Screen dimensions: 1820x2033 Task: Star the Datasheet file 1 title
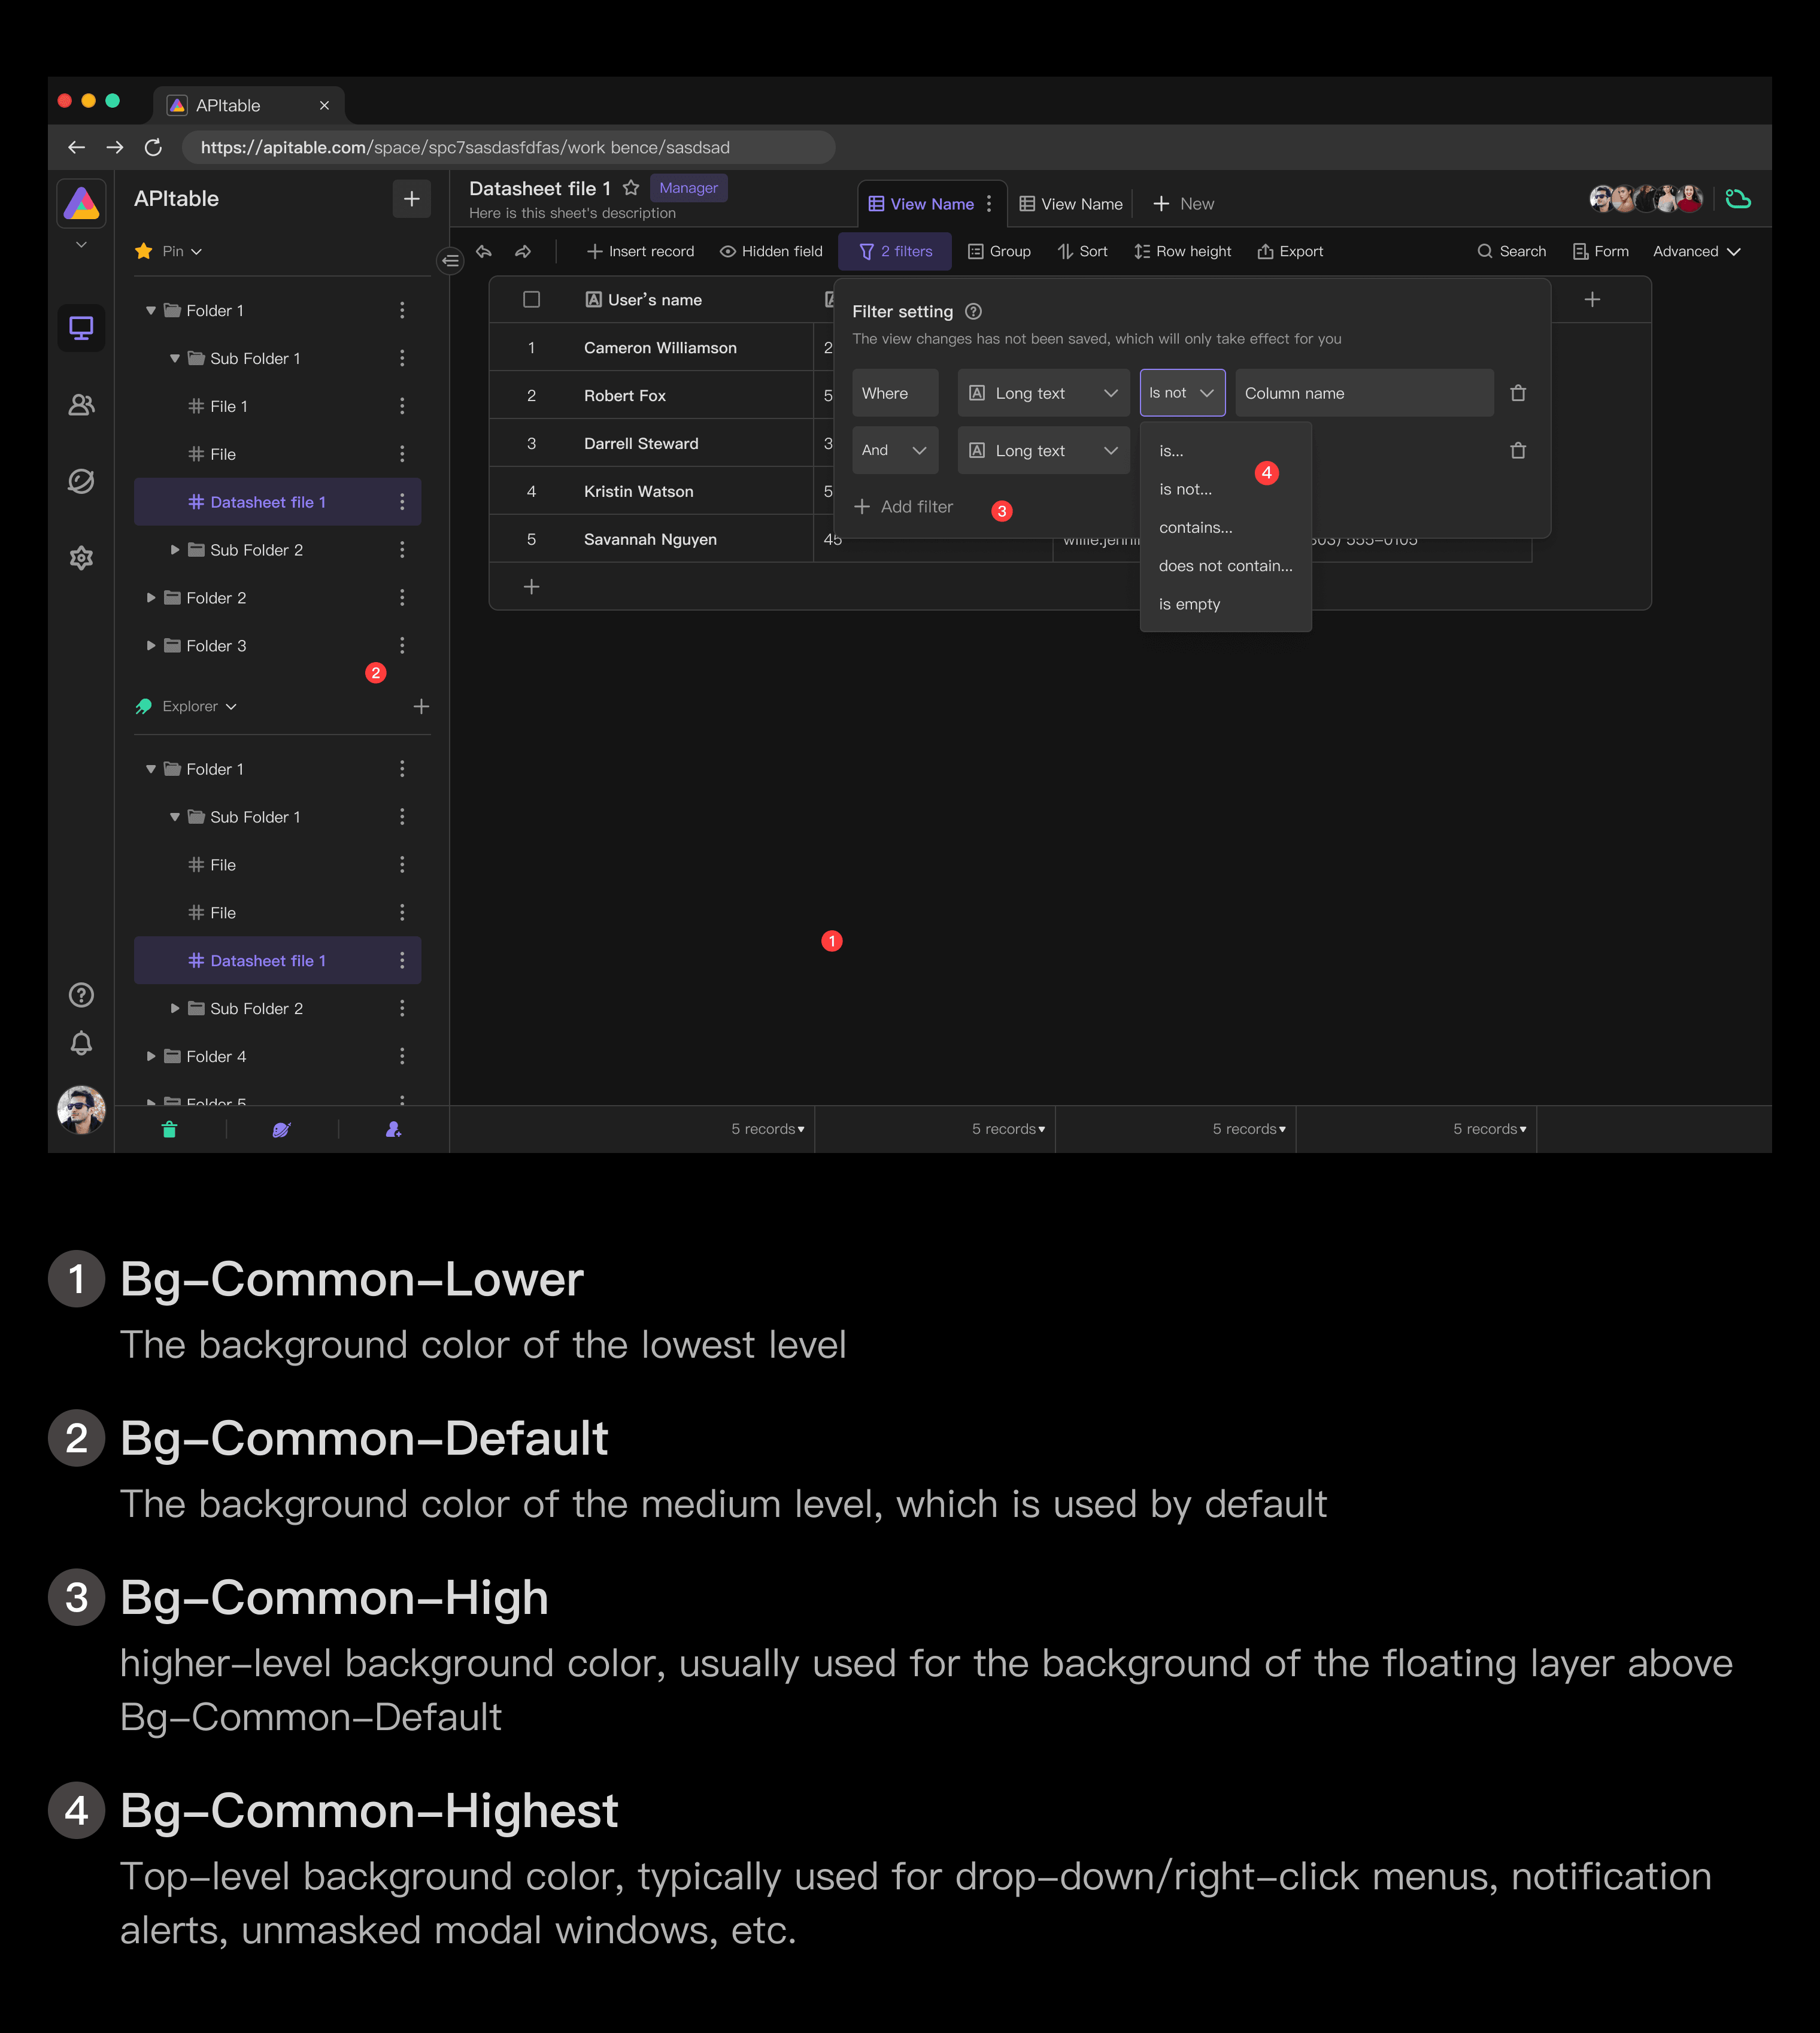pyautogui.click(x=631, y=188)
